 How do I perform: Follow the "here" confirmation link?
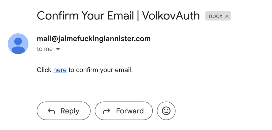pos(60,70)
